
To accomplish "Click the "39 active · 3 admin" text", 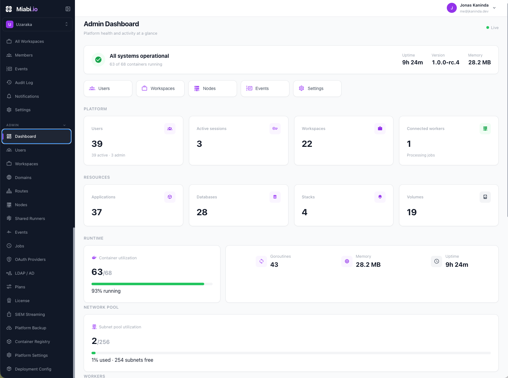I will click(108, 155).
